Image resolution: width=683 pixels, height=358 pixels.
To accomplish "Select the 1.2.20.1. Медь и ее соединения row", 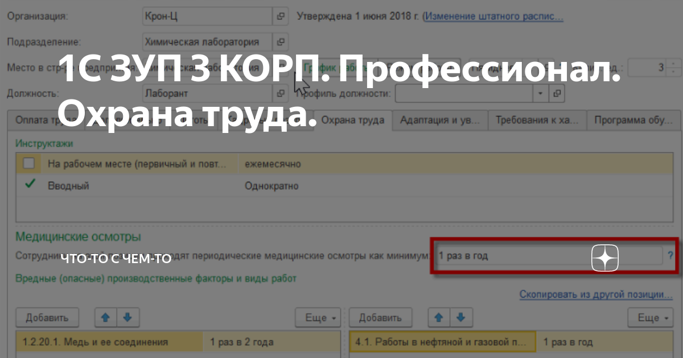I will point(109,342).
